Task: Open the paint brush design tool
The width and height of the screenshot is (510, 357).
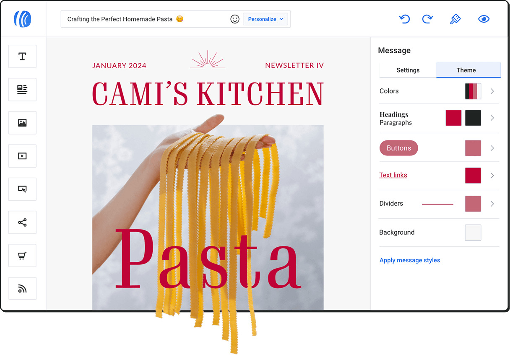Action: coord(455,19)
